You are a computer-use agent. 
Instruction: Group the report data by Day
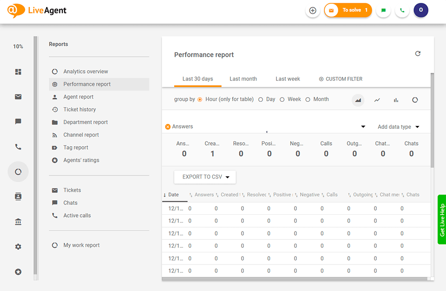pos(261,99)
